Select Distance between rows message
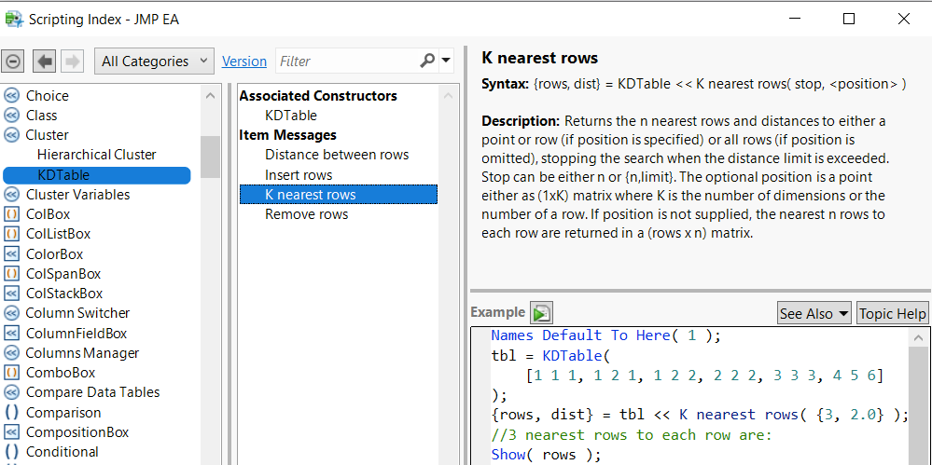932x465 pixels. click(x=337, y=155)
